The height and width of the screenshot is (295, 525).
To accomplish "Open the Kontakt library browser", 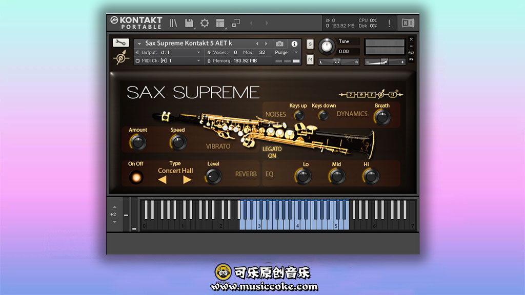I will (173, 23).
